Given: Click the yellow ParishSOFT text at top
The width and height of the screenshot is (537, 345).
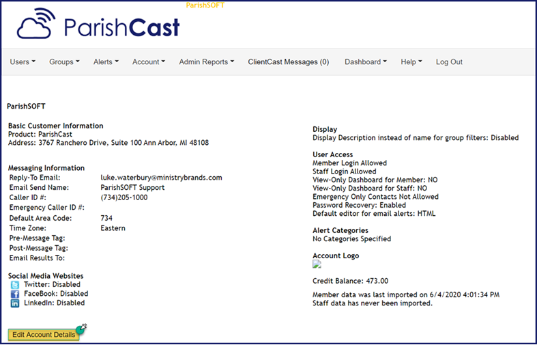Looking at the screenshot, I should 205,5.
